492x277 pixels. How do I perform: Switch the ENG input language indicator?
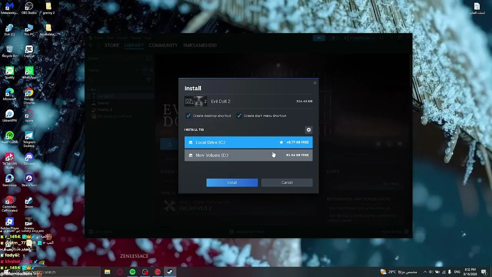pos(458,272)
